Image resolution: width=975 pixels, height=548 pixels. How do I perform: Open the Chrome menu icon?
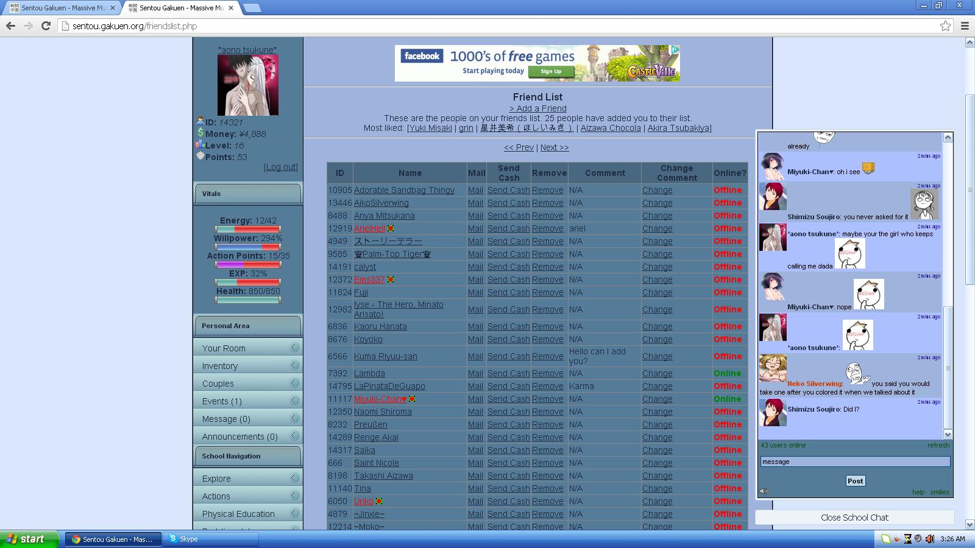[x=965, y=26]
